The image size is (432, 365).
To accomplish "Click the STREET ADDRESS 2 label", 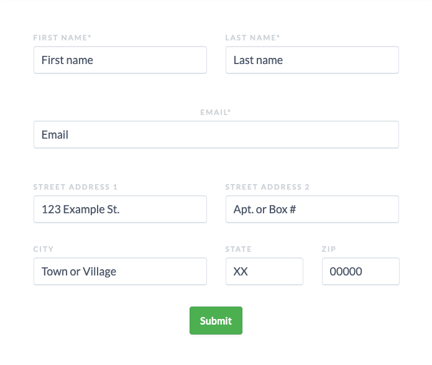I will pyautogui.click(x=267, y=187).
